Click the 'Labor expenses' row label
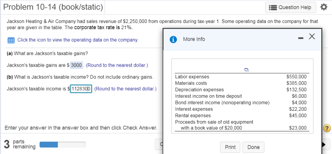Screen dimensions: 332x154 tap(192, 77)
